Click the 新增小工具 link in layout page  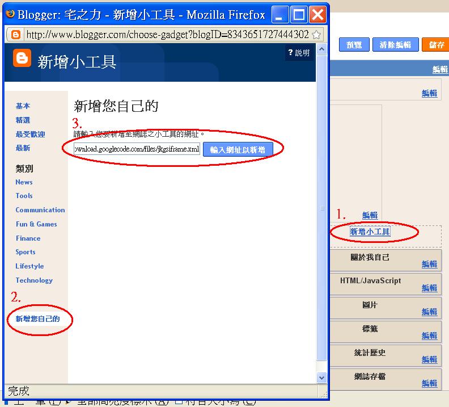pos(370,232)
